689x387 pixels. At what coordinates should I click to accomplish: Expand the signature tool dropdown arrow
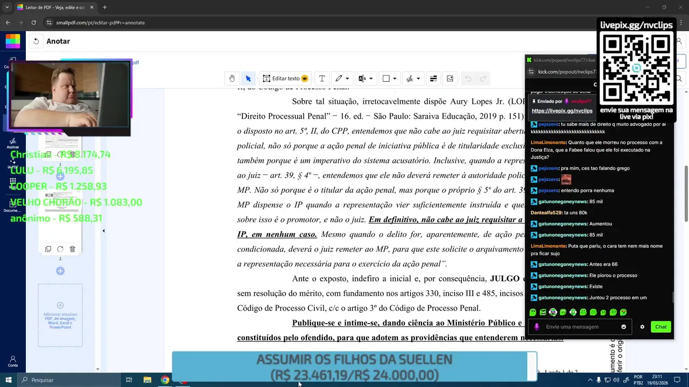pos(418,78)
